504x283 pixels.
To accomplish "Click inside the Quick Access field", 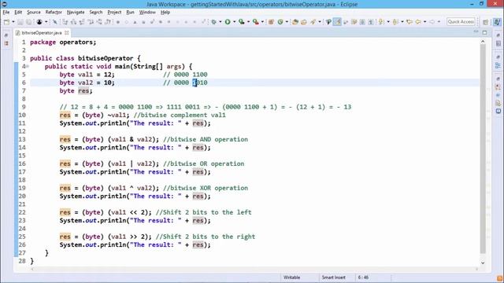I will [x=461, y=21].
